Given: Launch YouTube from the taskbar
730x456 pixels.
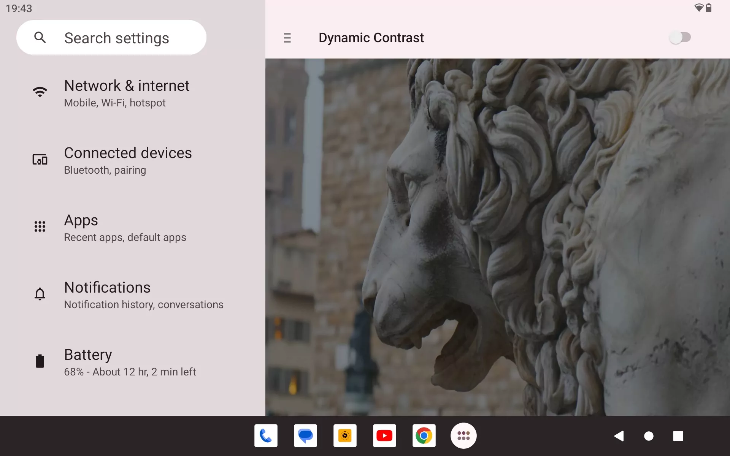Looking at the screenshot, I should [384, 436].
